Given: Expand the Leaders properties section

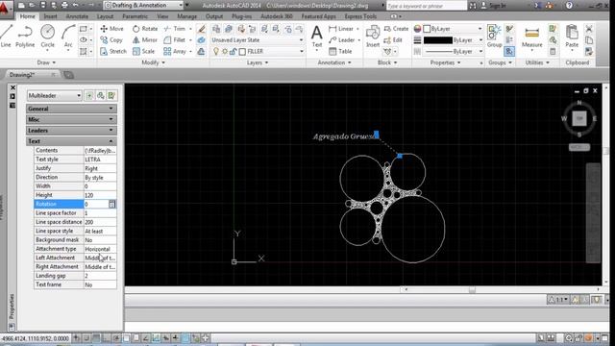Looking at the screenshot, I should (71, 131).
